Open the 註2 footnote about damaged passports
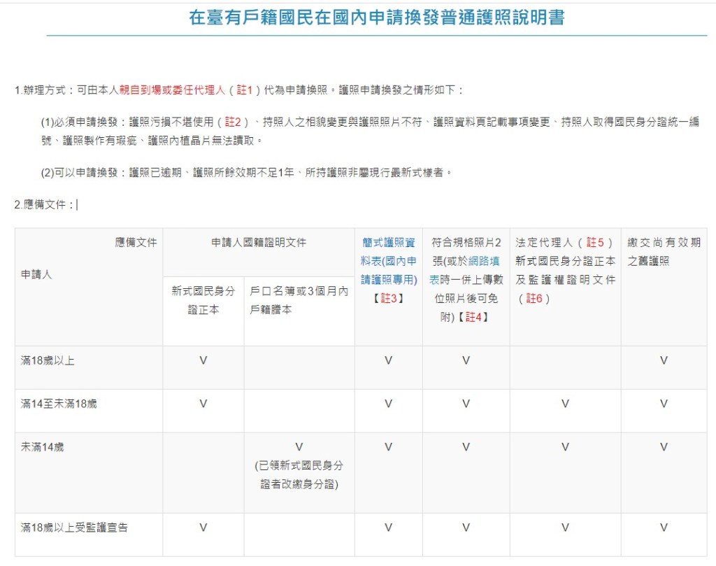Image resolution: width=716 pixels, height=566 pixels. pyautogui.click(x=232, y=122)
